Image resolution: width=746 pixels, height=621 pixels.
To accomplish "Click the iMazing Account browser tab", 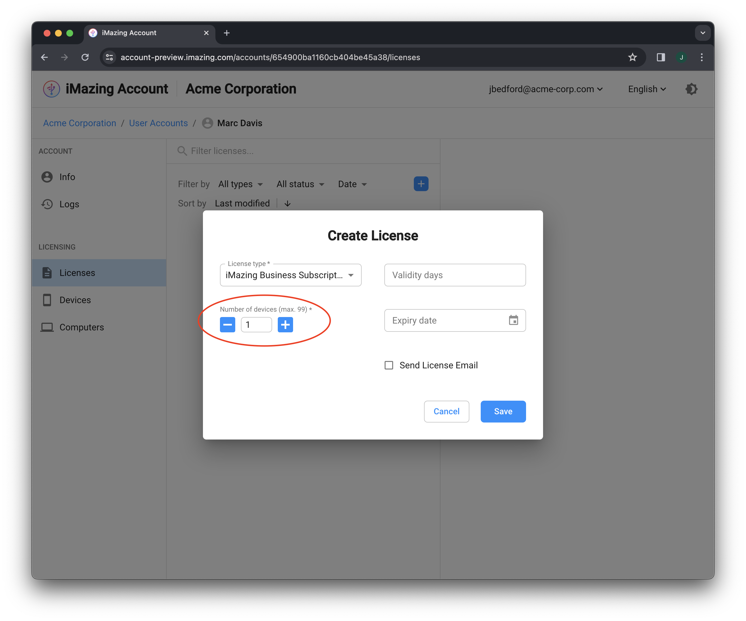I will pos(149,33).
